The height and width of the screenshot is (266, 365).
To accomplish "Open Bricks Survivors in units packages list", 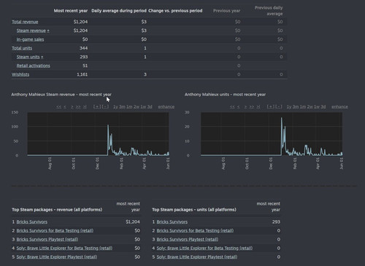I will tap(172, 222).
